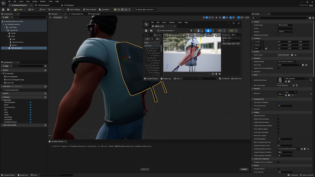Click the Find magnifier icon

pyautogui.click(x=41, y=9)
